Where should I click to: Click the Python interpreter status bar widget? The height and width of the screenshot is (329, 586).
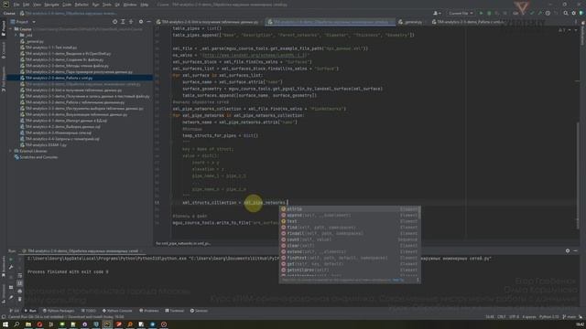pyautogui.click(x=548, y=317)
